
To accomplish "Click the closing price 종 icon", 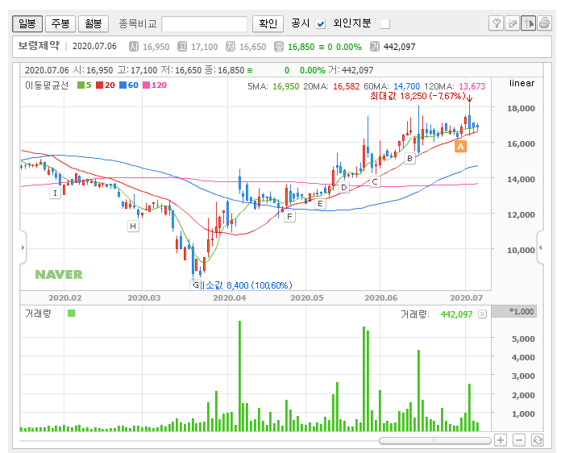I will pyautogui.click(x=279, y=47).
